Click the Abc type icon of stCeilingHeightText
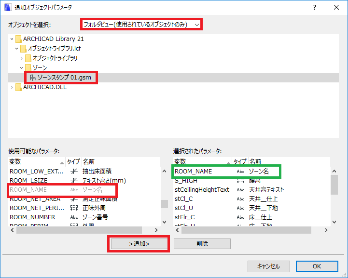The height and width of the screenshot is (278, 348). [x=240, y=190]
